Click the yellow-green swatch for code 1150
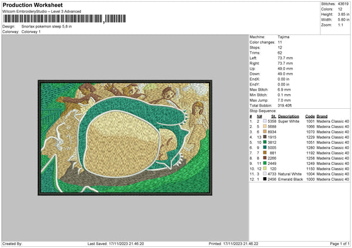Image resolution: width=352 pixels, height=248 pixels. (265, 168)
